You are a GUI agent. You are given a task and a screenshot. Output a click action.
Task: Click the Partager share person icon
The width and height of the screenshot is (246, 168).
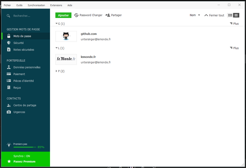(108, 15)
